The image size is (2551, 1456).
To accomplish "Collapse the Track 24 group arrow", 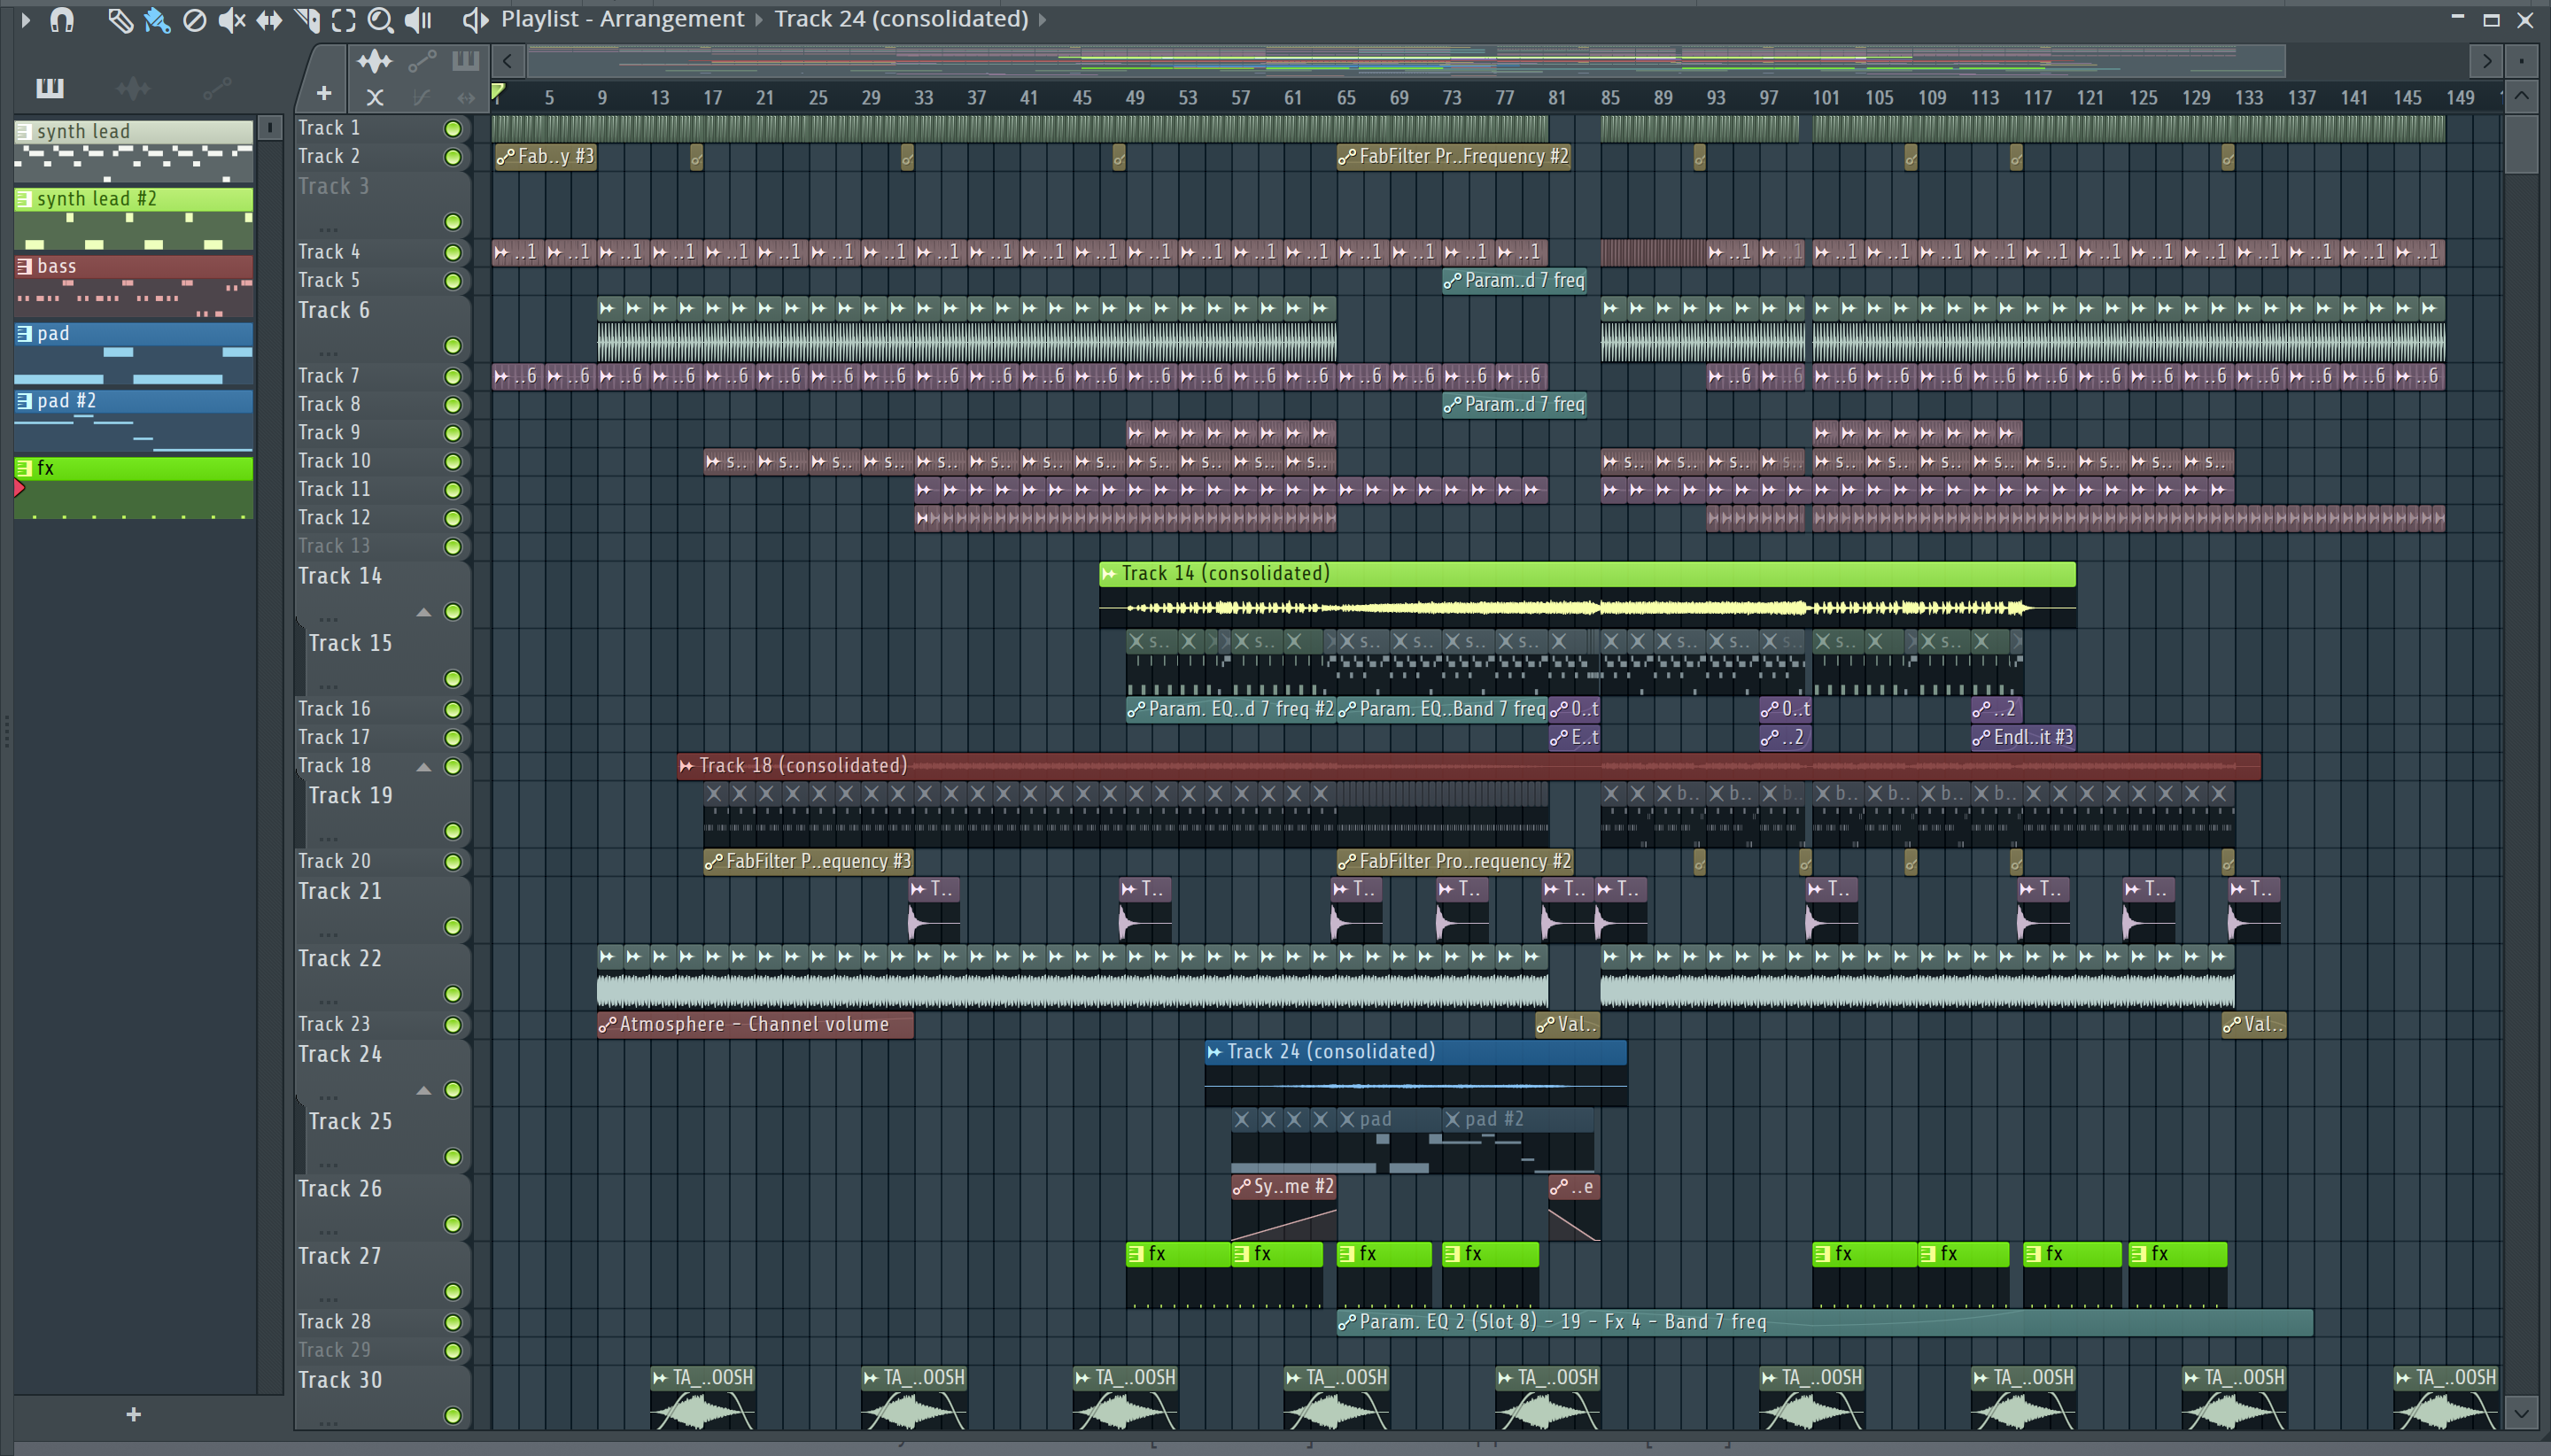I will [424, 1090].
